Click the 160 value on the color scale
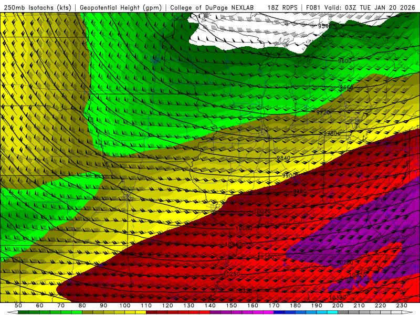The width and height of the screenshot is (420, 315). click(x=253, y=306)
